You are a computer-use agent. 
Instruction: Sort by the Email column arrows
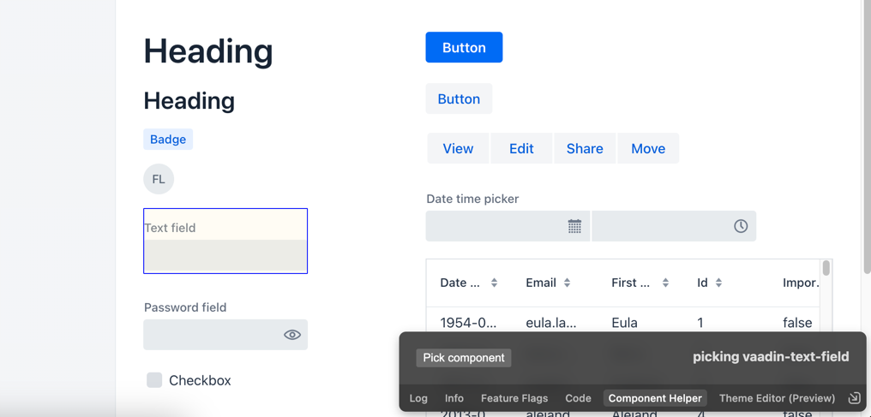point(567,283)
